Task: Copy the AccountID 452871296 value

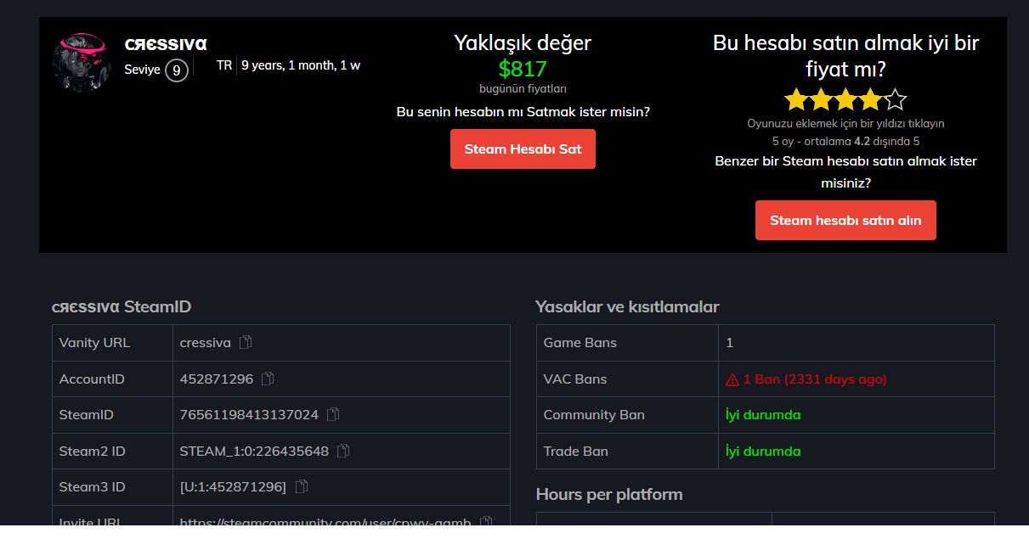Action: click(x=268, y=379)
